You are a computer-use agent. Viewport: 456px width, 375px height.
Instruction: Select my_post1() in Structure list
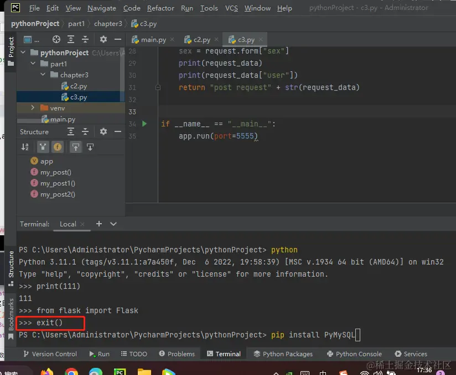tap(53, 183)
